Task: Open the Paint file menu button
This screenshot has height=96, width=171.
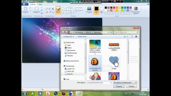Action: 25,4
